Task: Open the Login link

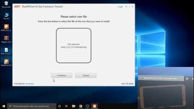Action: pos(120,7)
